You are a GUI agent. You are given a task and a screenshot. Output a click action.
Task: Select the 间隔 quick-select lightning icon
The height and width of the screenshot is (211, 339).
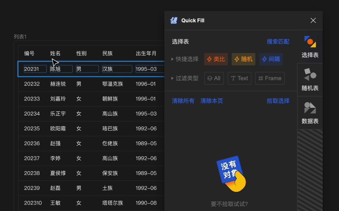[265, 59]
